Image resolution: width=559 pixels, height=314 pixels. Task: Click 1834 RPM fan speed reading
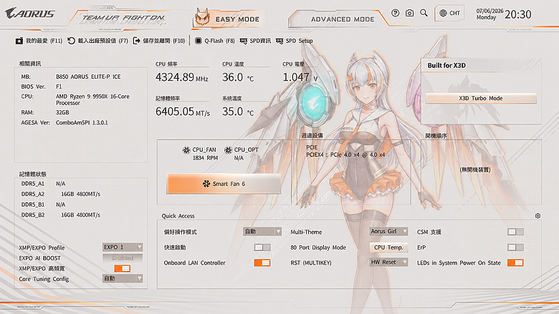click(x=205, y=158)
